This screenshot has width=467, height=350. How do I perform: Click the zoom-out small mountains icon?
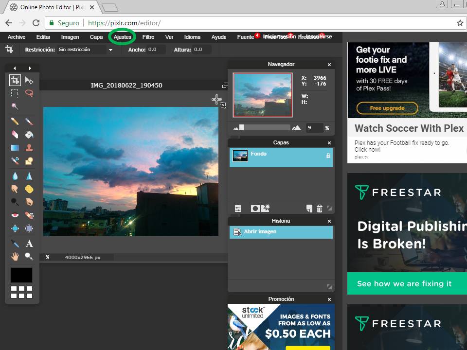236,128
